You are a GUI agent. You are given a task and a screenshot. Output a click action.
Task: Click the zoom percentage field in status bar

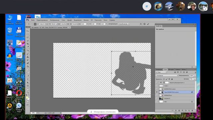[x=33, y=113]
